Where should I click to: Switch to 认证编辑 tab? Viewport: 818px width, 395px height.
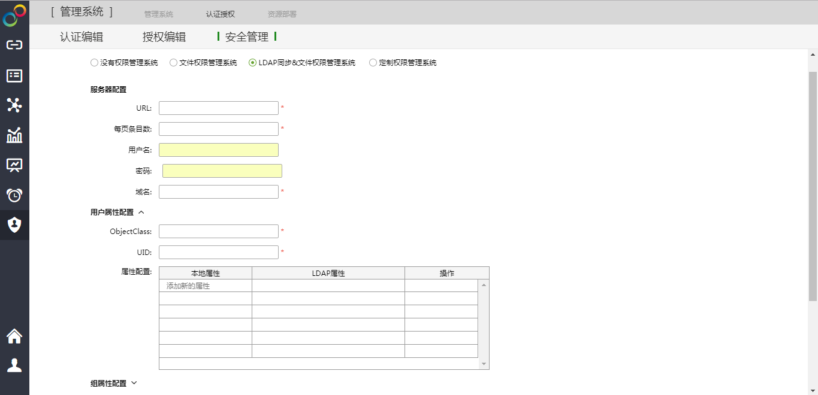point(82,37)
